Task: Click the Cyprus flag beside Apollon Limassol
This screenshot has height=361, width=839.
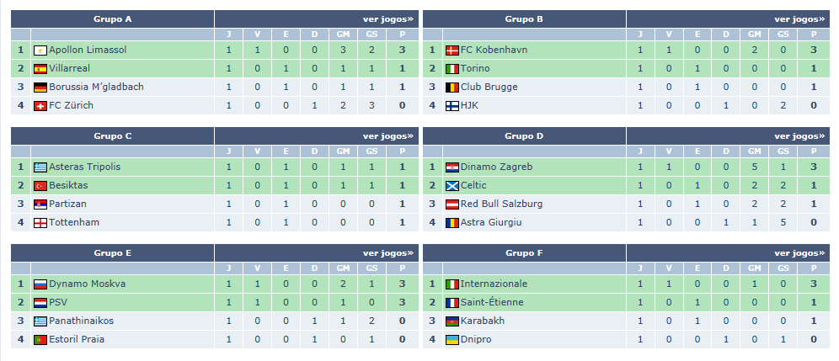Action: pyautogui.click(x=40, y=50)
